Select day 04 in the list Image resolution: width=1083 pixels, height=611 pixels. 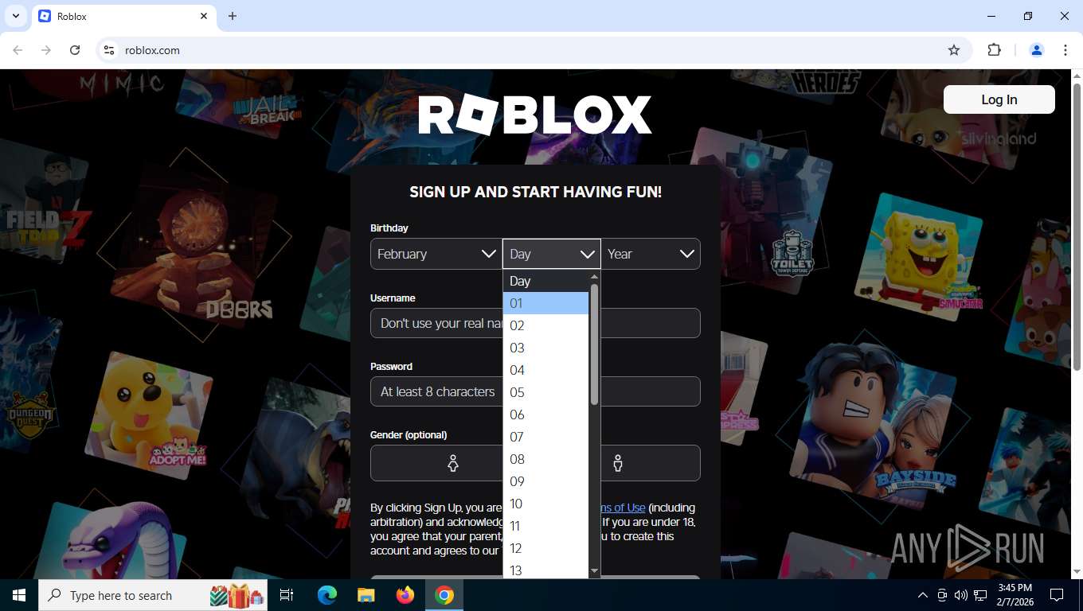coord(545,370)
